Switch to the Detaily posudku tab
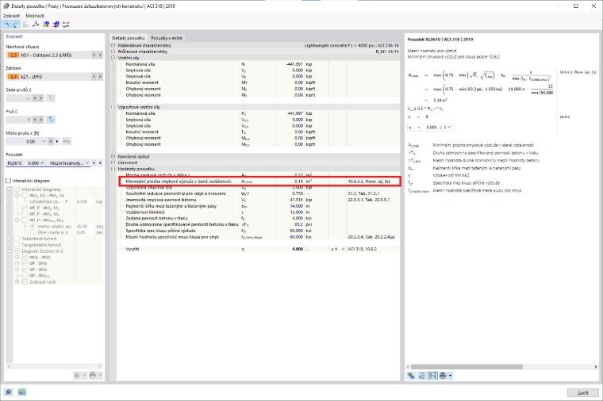The width and height of the screenshot is (603, 401). coord(129,38)
